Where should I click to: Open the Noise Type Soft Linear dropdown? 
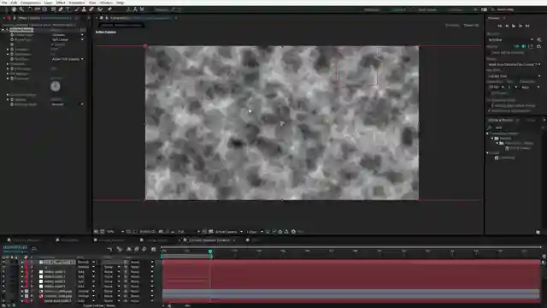[x=68, y=40]
